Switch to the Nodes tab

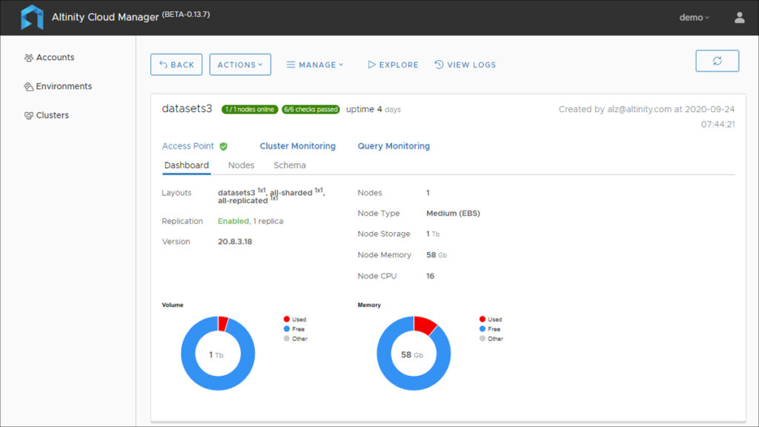241,165
